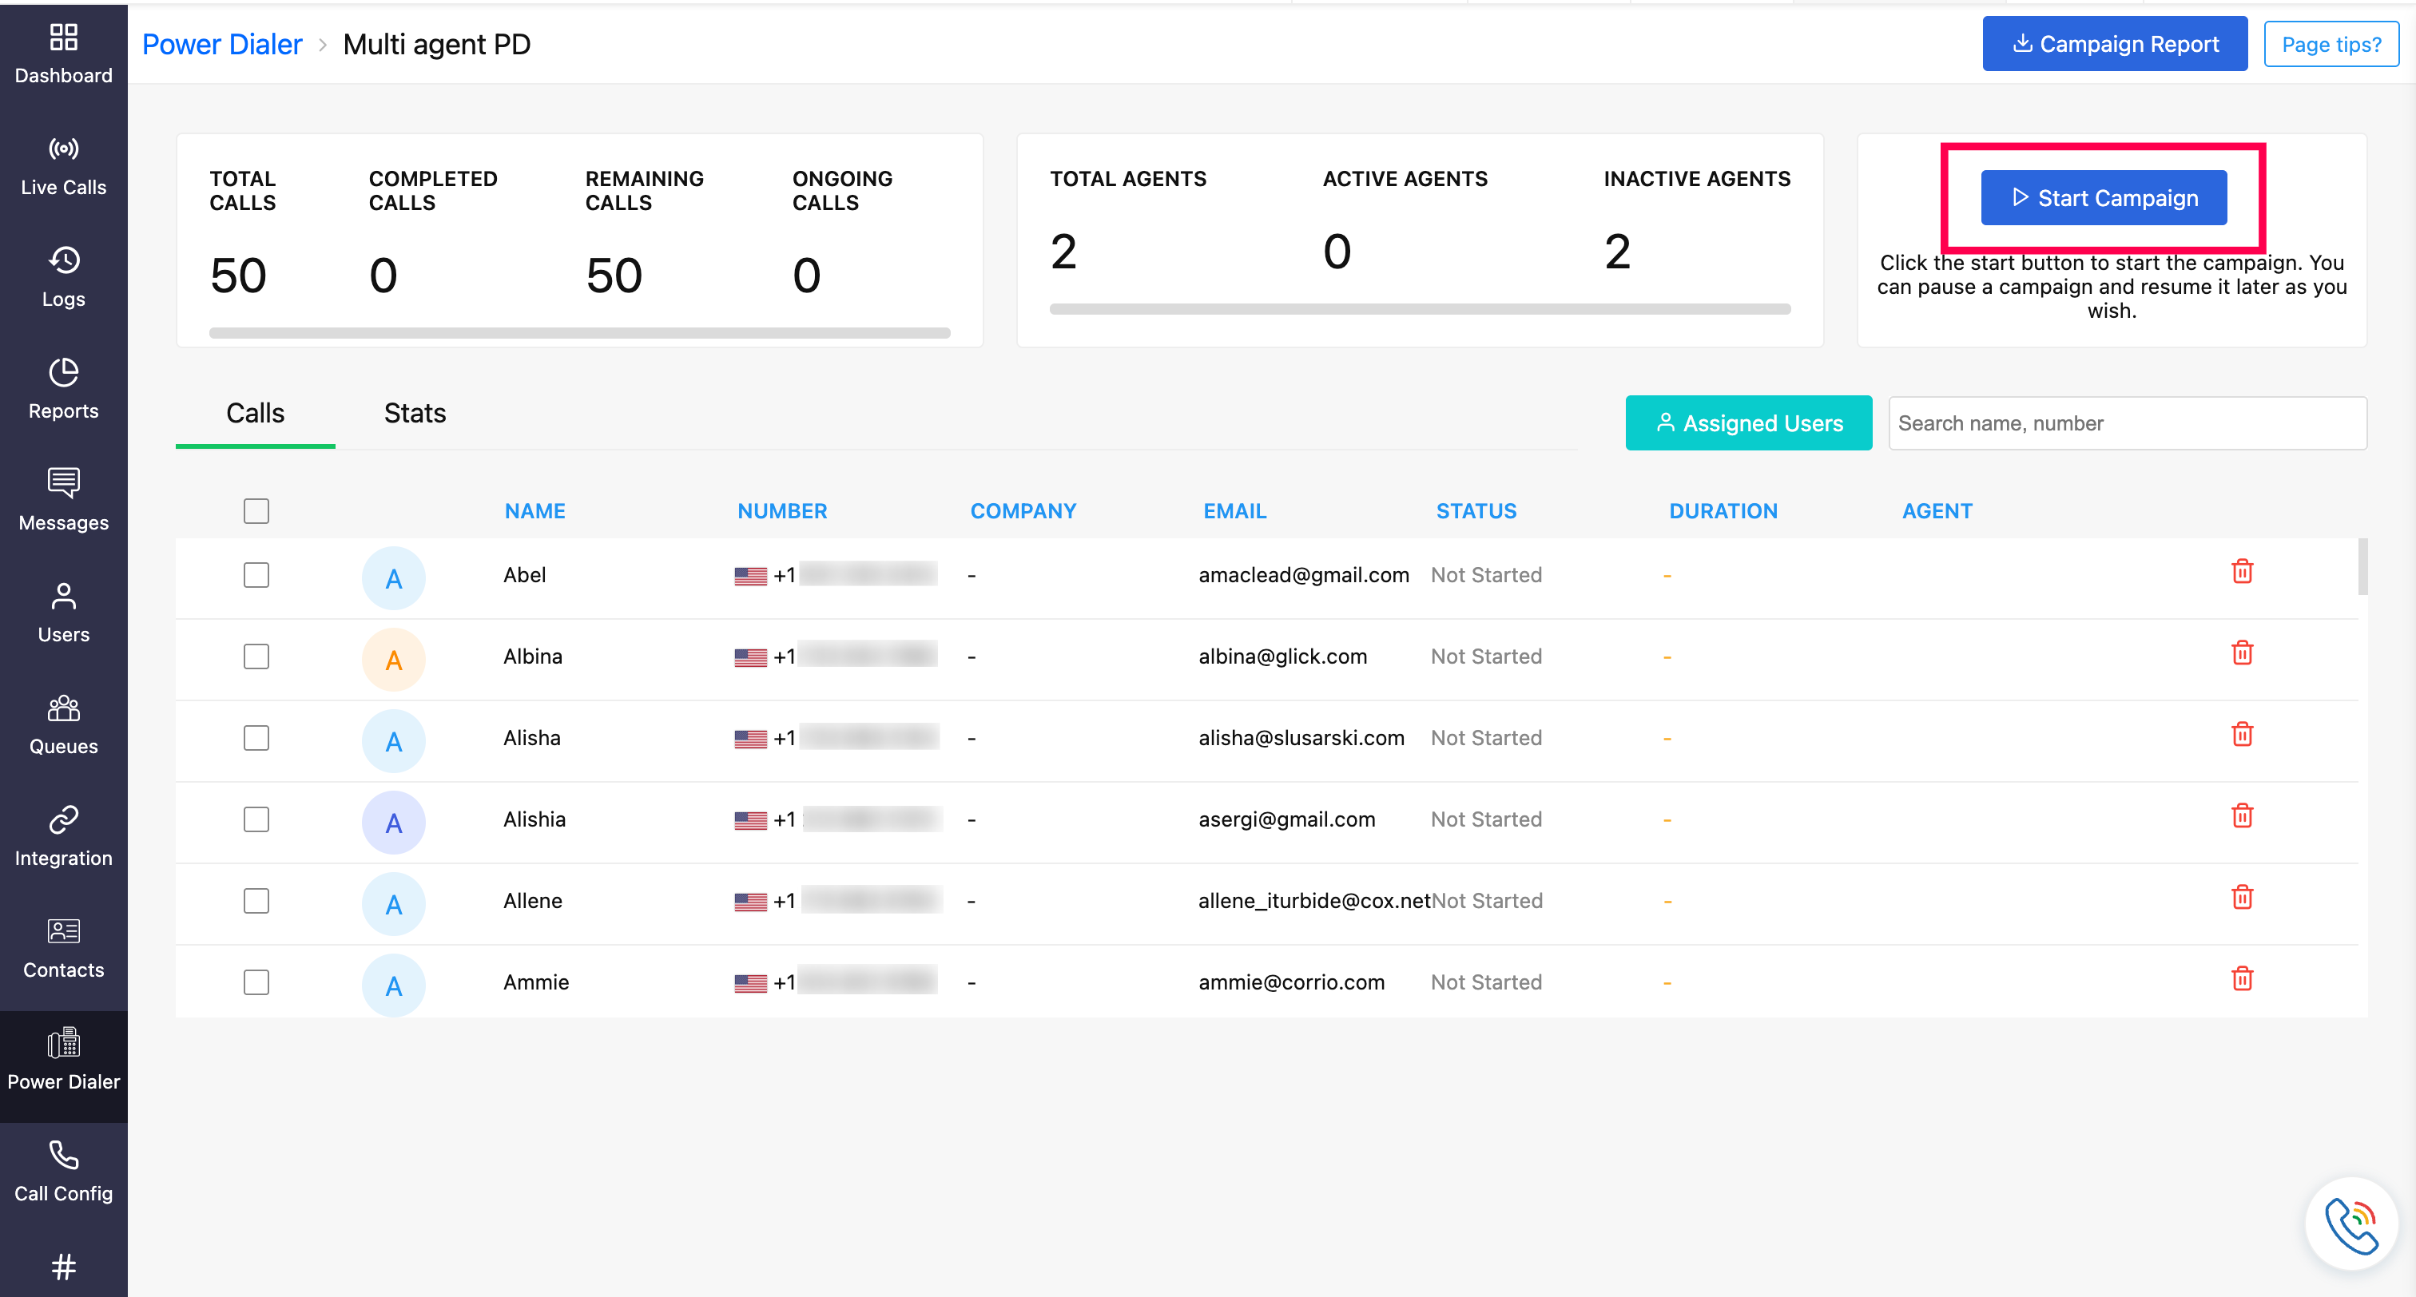Switch to the Stats tab

(415, 414)
